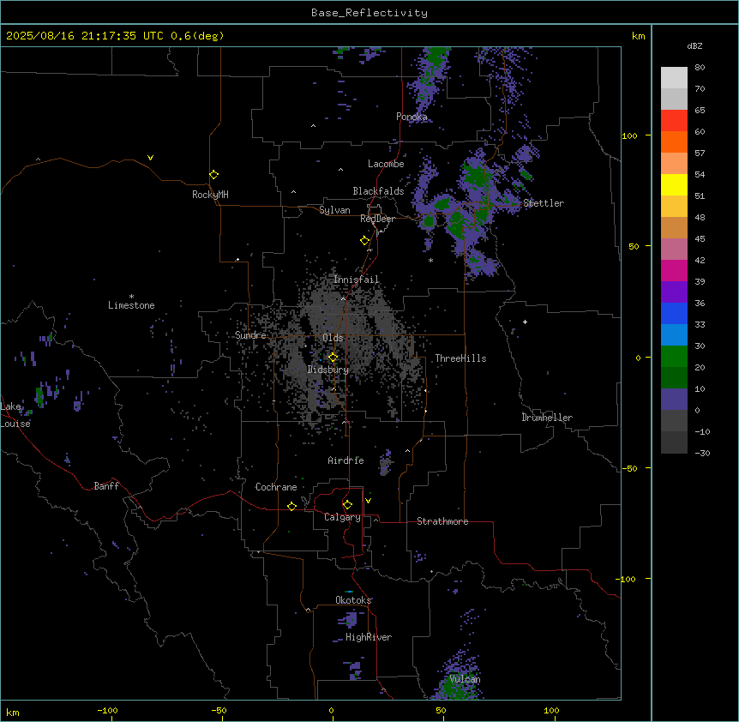Click the Ponoka city label

412,117
